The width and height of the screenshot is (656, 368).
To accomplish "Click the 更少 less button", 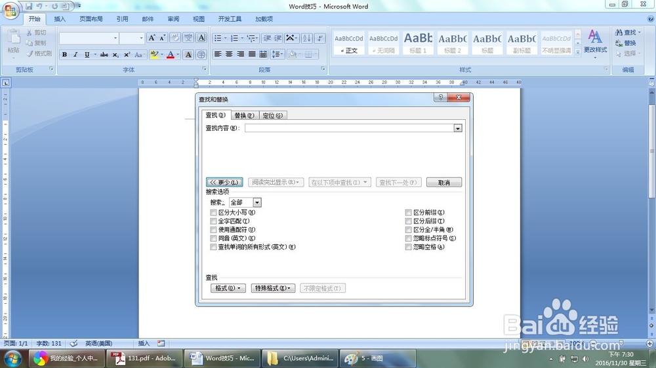I will [x=224, y=183].
